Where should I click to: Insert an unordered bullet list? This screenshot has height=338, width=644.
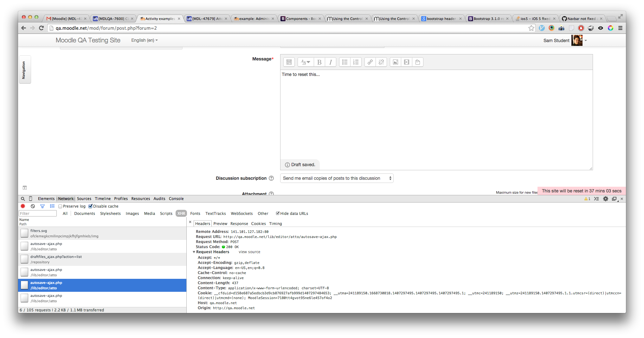345,62
